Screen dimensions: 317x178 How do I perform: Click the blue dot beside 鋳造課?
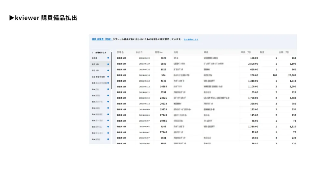coord(108,58)
